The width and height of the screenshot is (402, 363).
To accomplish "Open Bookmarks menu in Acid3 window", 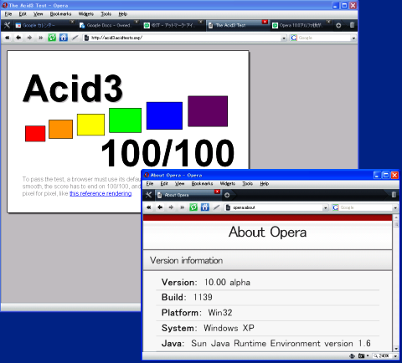I will pyautogui.click(x=60, y=14).
